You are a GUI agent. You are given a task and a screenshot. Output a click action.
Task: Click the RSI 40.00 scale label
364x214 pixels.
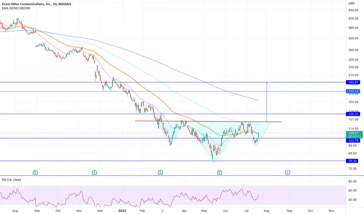(352, 200)
